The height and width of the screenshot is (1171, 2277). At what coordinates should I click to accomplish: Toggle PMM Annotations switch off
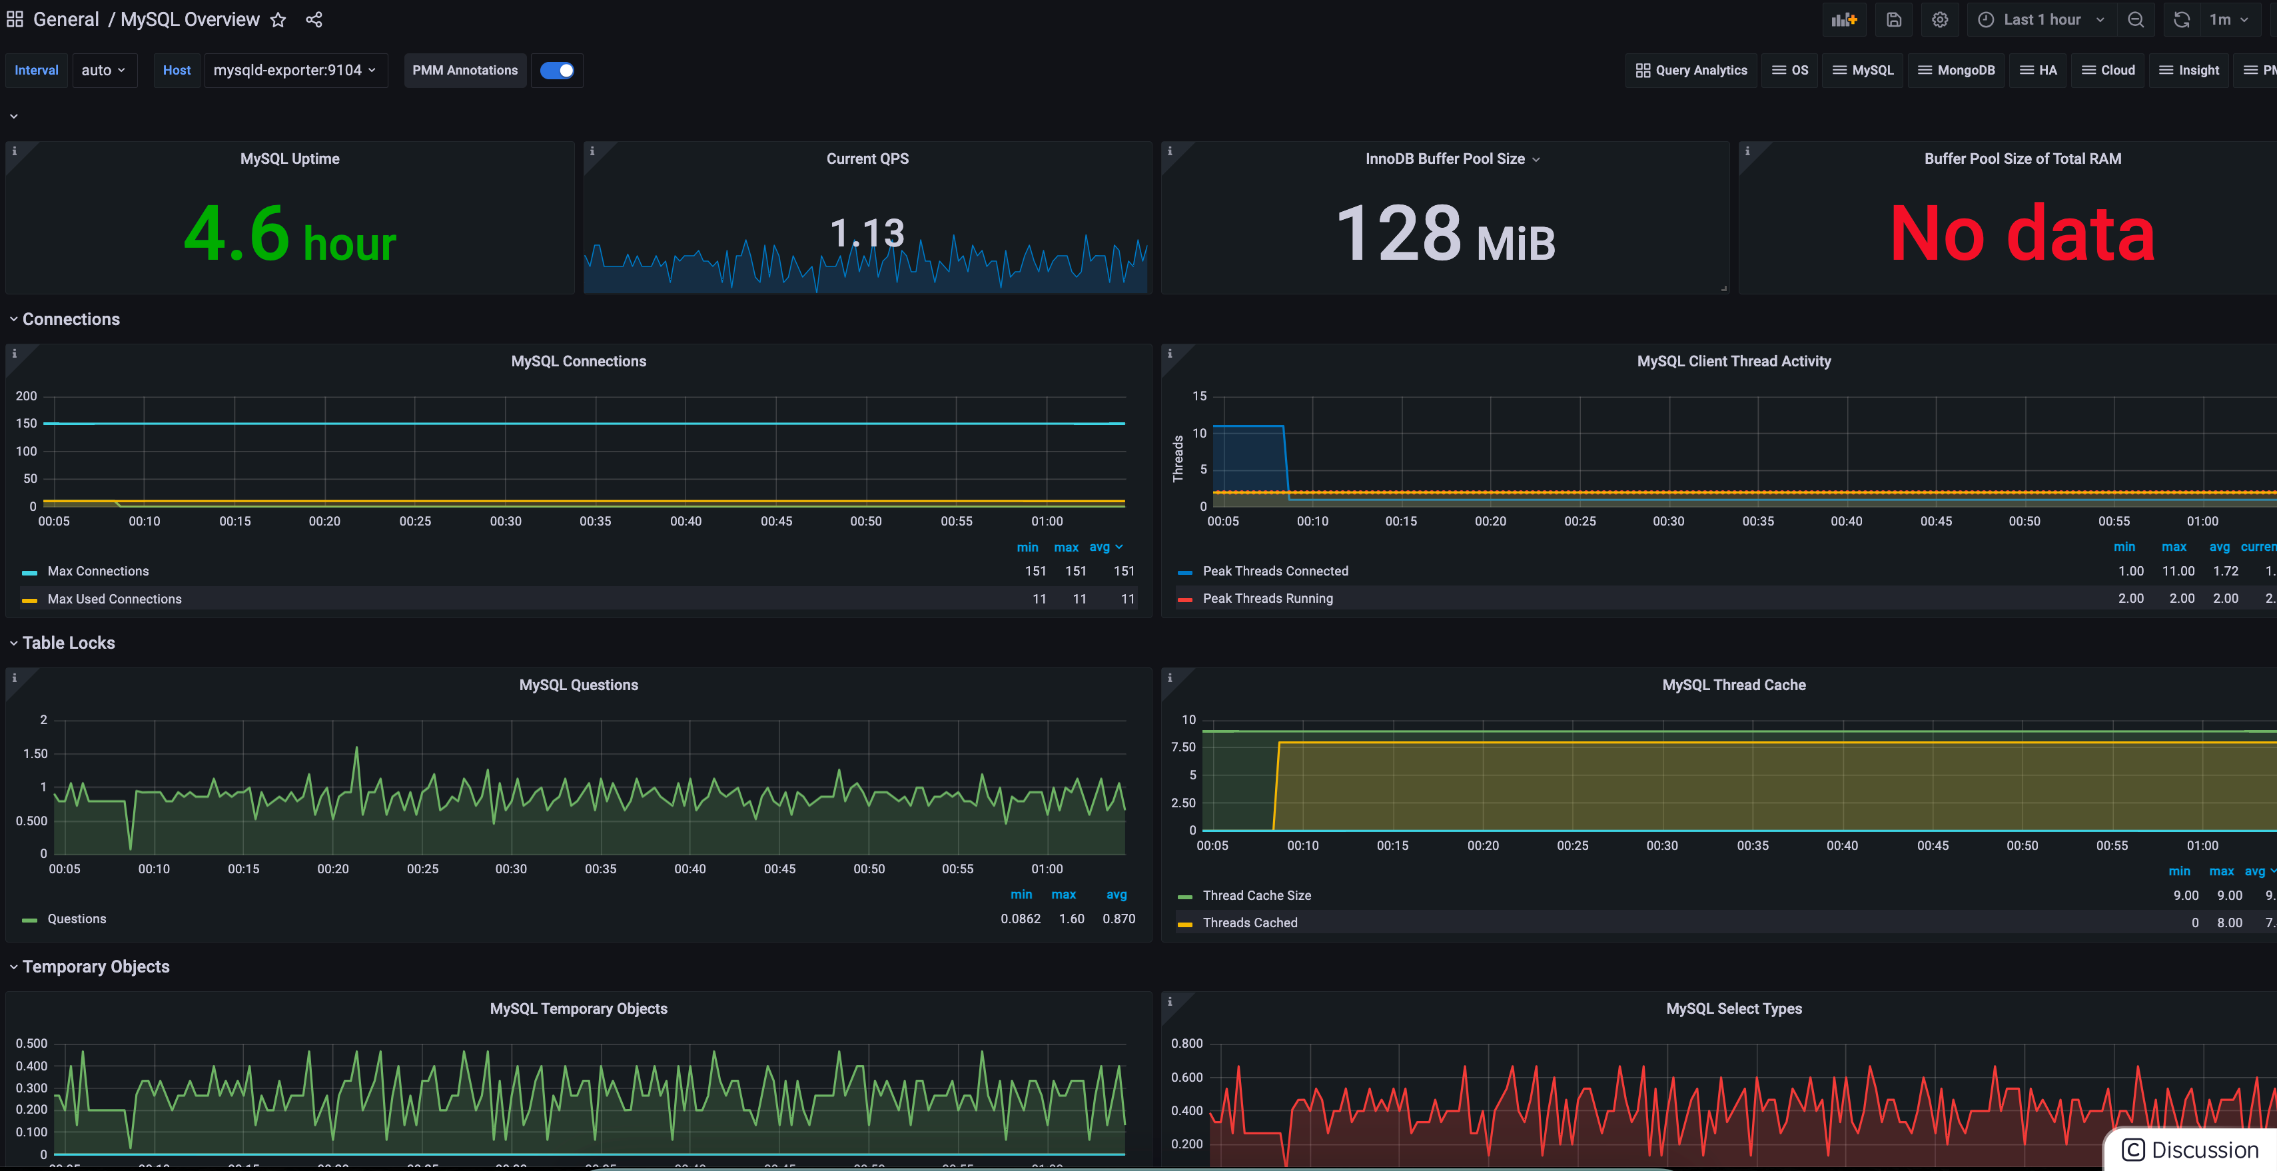tap(557, 71)
